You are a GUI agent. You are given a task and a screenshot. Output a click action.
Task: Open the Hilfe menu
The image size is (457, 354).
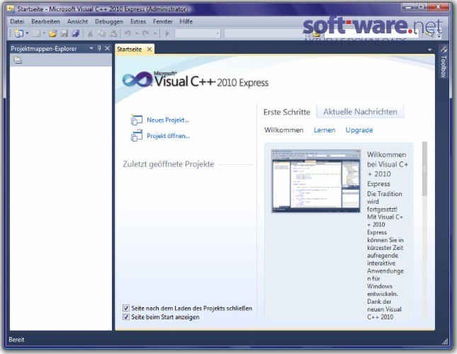(x=186, y=21)
